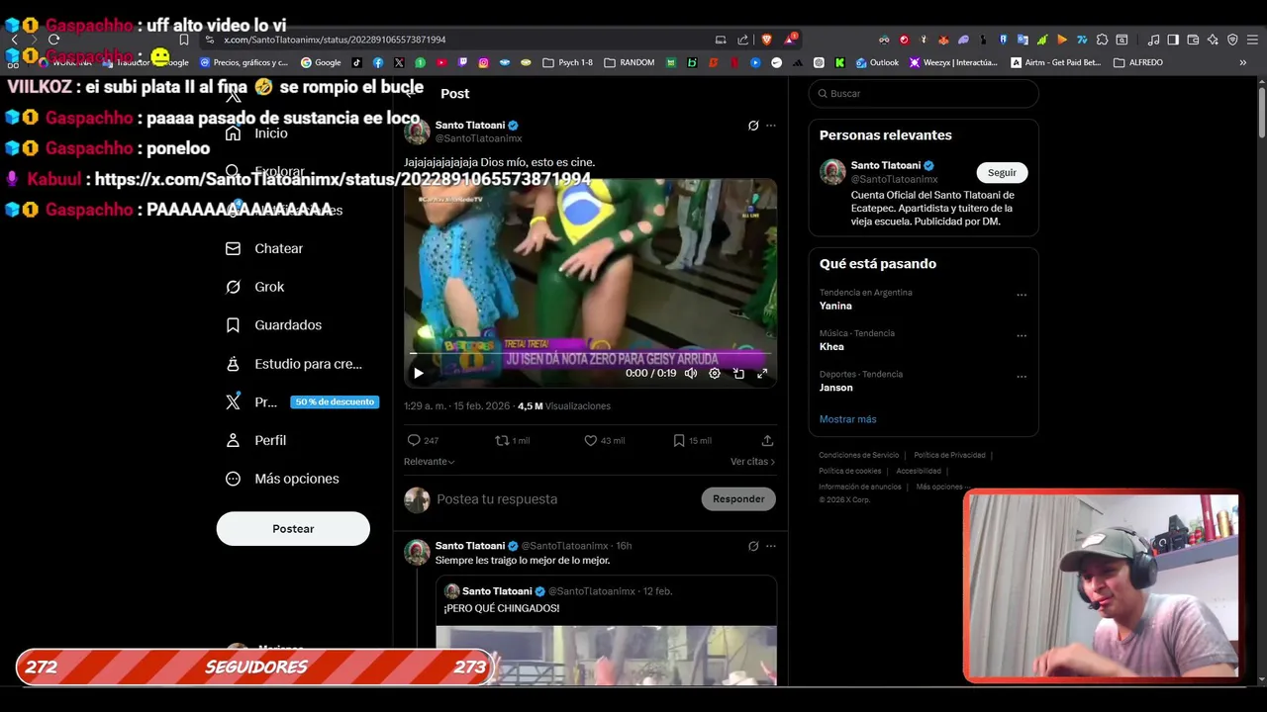
Task: Expand the footer Más opciones link
Action: pyautogui.click(x=943, y=487)
